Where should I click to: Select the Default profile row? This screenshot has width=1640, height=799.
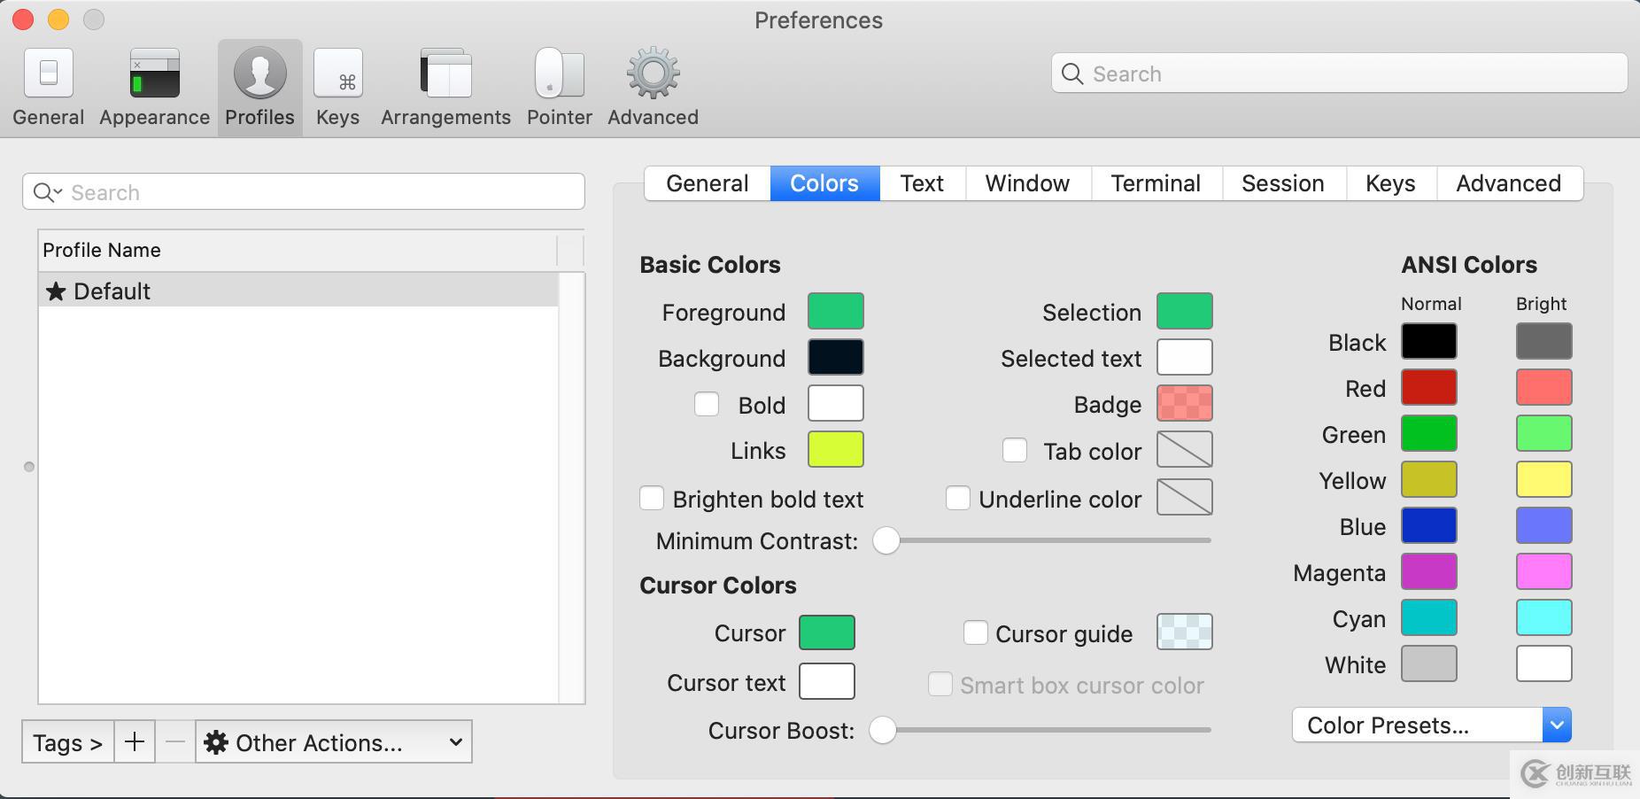pyautogui.click(x=266, y=291)
